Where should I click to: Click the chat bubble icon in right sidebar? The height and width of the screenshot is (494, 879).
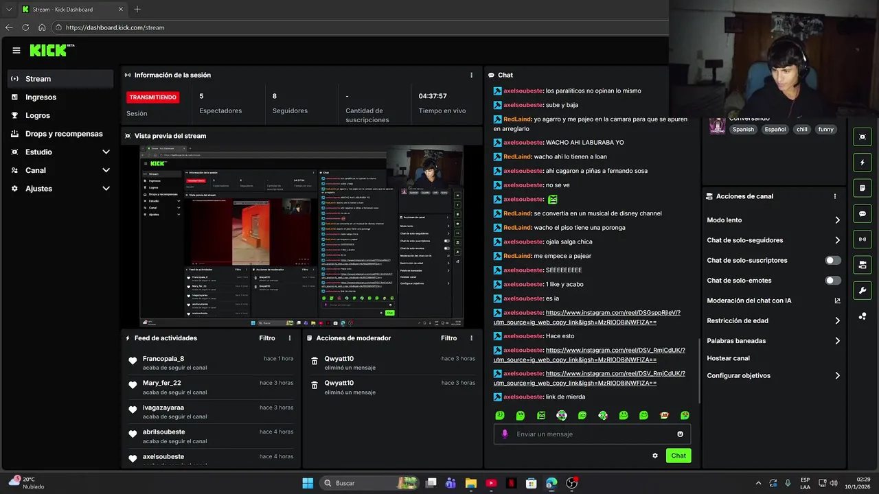point(863,213)
